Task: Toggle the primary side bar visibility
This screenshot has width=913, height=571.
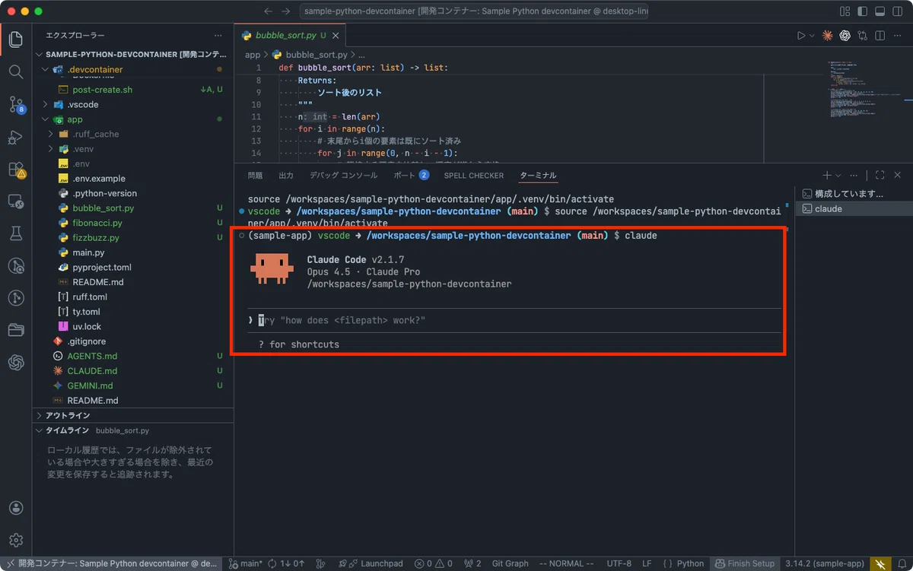Action: click(x=863, y=11)
